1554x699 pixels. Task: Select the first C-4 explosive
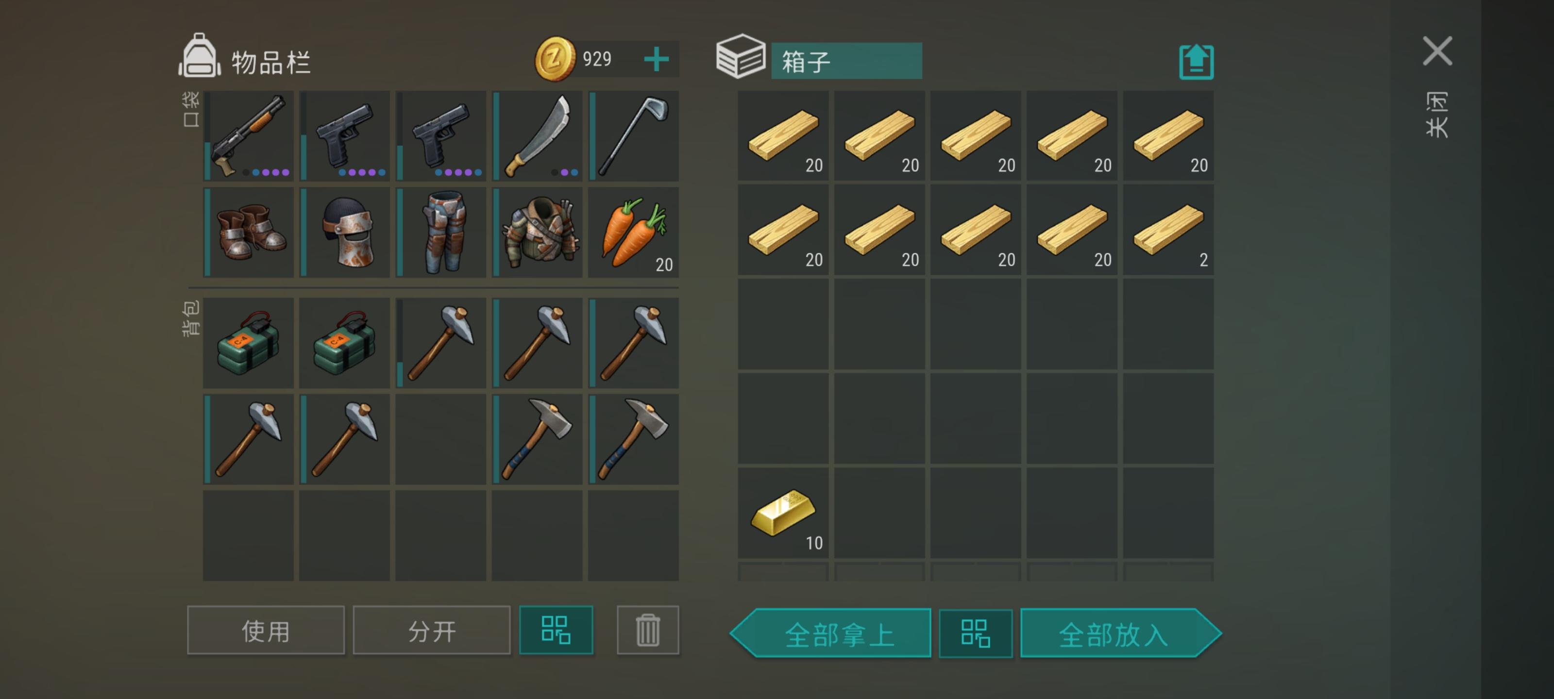(x=249, y=343)
